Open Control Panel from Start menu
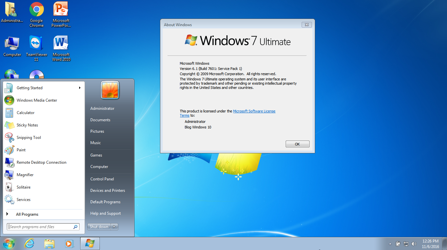 pos(102,179)
